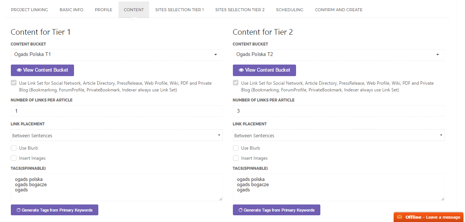Viewport: 465px width, 222px height.
Task: Click View Content Bucket button for Tier 1
Action: [42, 70]
